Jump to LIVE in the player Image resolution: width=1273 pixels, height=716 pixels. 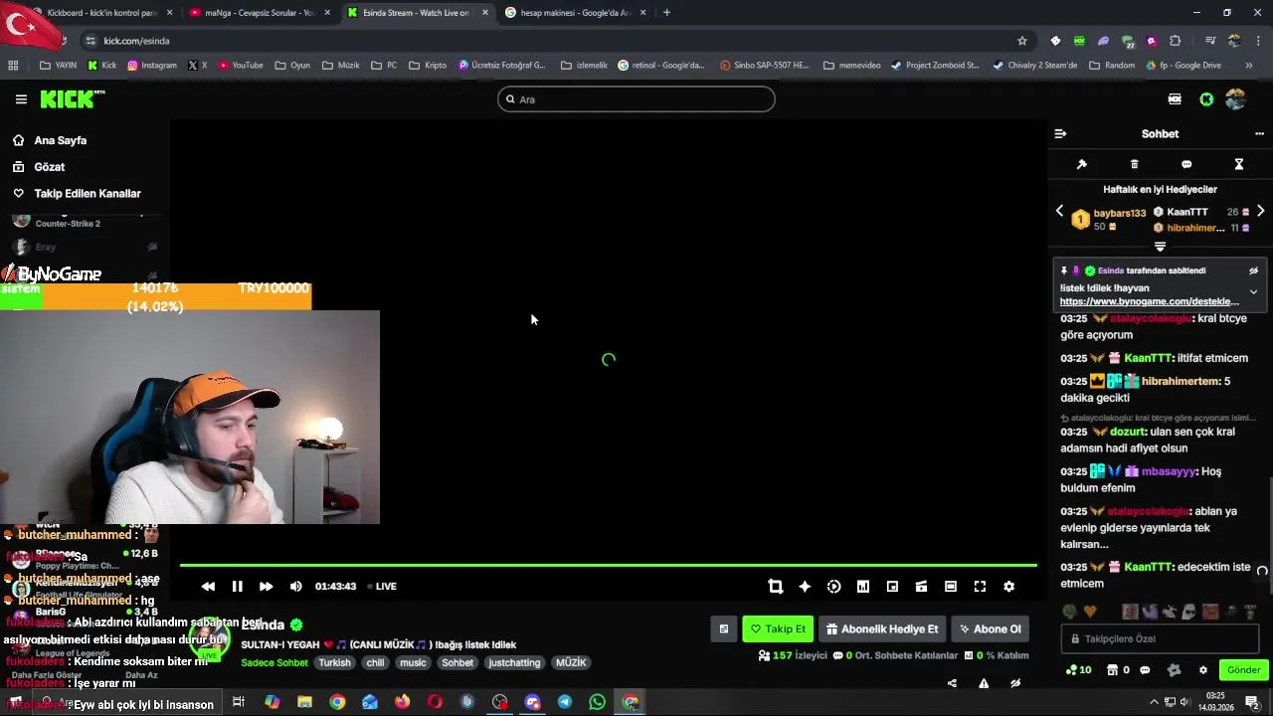pyautogui.click(x=382, y=587)
